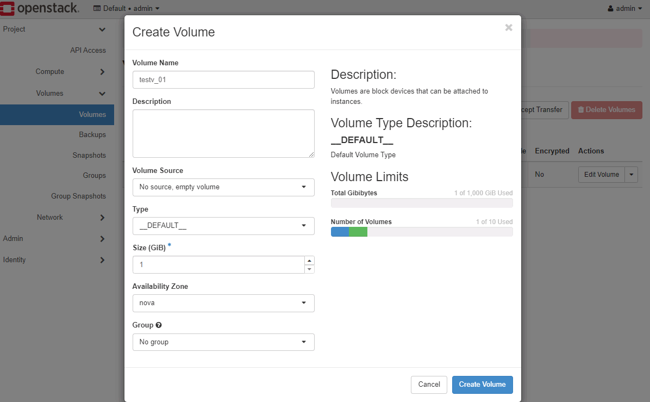Open the Group dropdown

(223, 342)
